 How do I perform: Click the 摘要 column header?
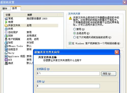point(42,15)
